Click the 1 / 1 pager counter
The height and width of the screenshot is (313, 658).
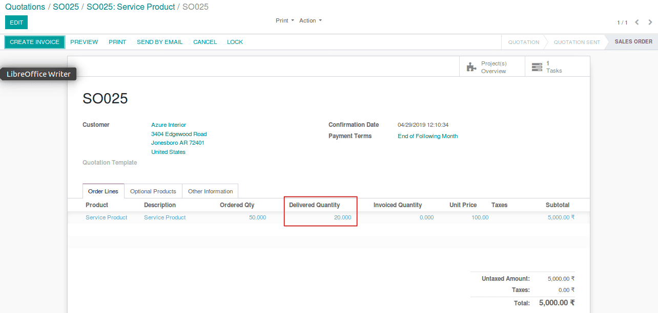pyautogui.click(x=622, y=23)
